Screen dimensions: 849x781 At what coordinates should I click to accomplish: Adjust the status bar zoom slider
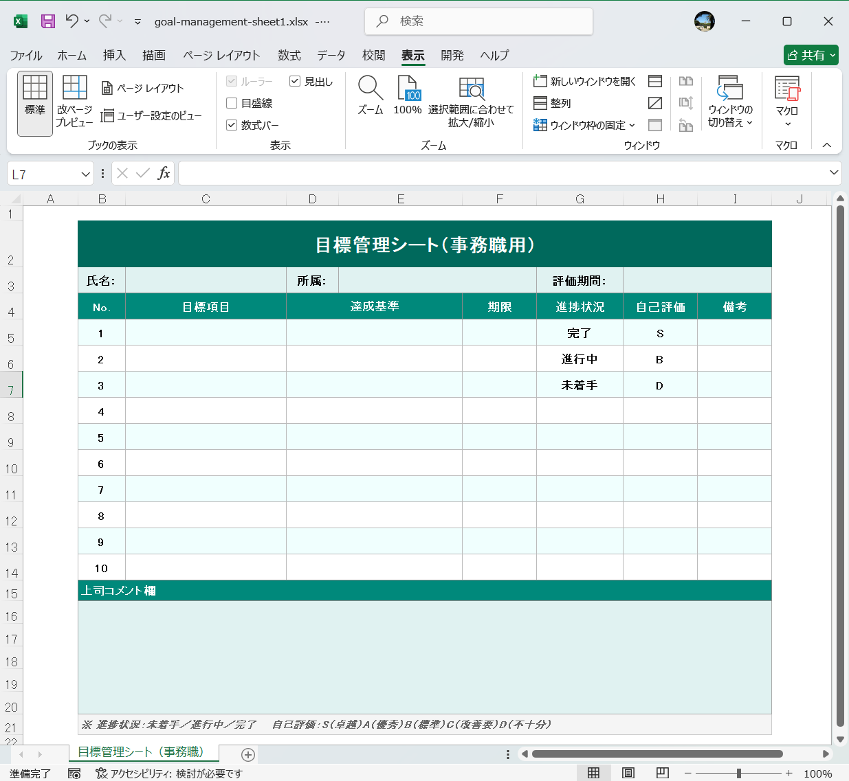(738, 773)
